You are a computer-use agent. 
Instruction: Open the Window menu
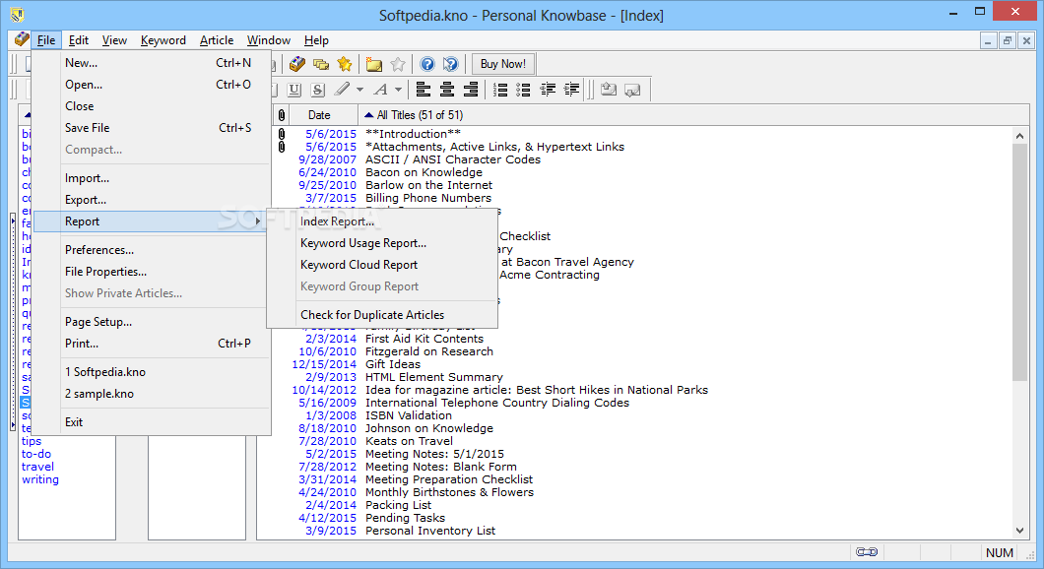coord(268,40)
